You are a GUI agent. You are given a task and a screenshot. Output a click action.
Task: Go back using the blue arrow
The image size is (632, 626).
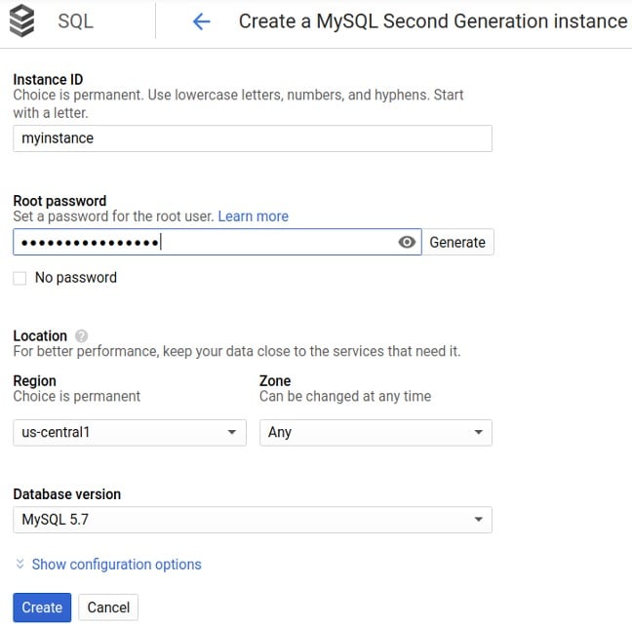201,21
